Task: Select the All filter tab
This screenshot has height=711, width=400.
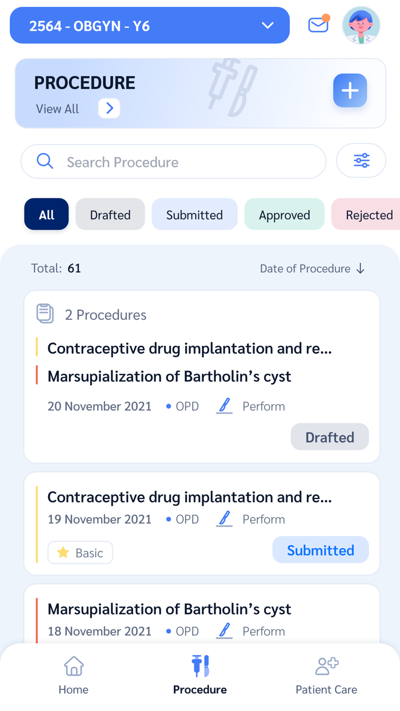Action: [x=46, y=214]
